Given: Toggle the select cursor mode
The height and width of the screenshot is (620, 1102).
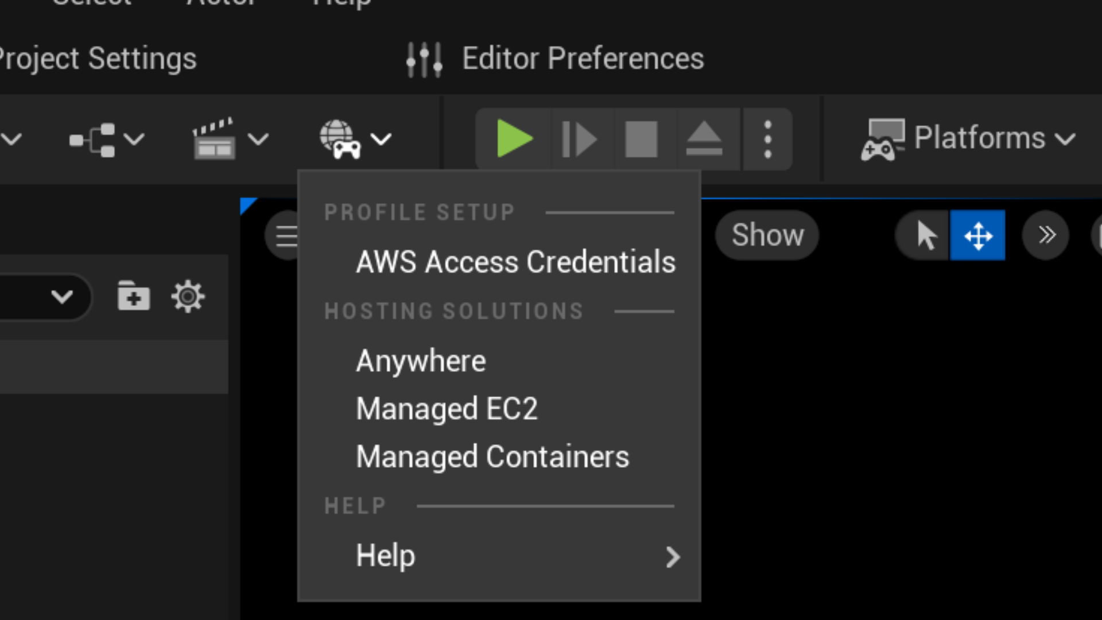Looking at the screenshot, I should tap(926, 235).
